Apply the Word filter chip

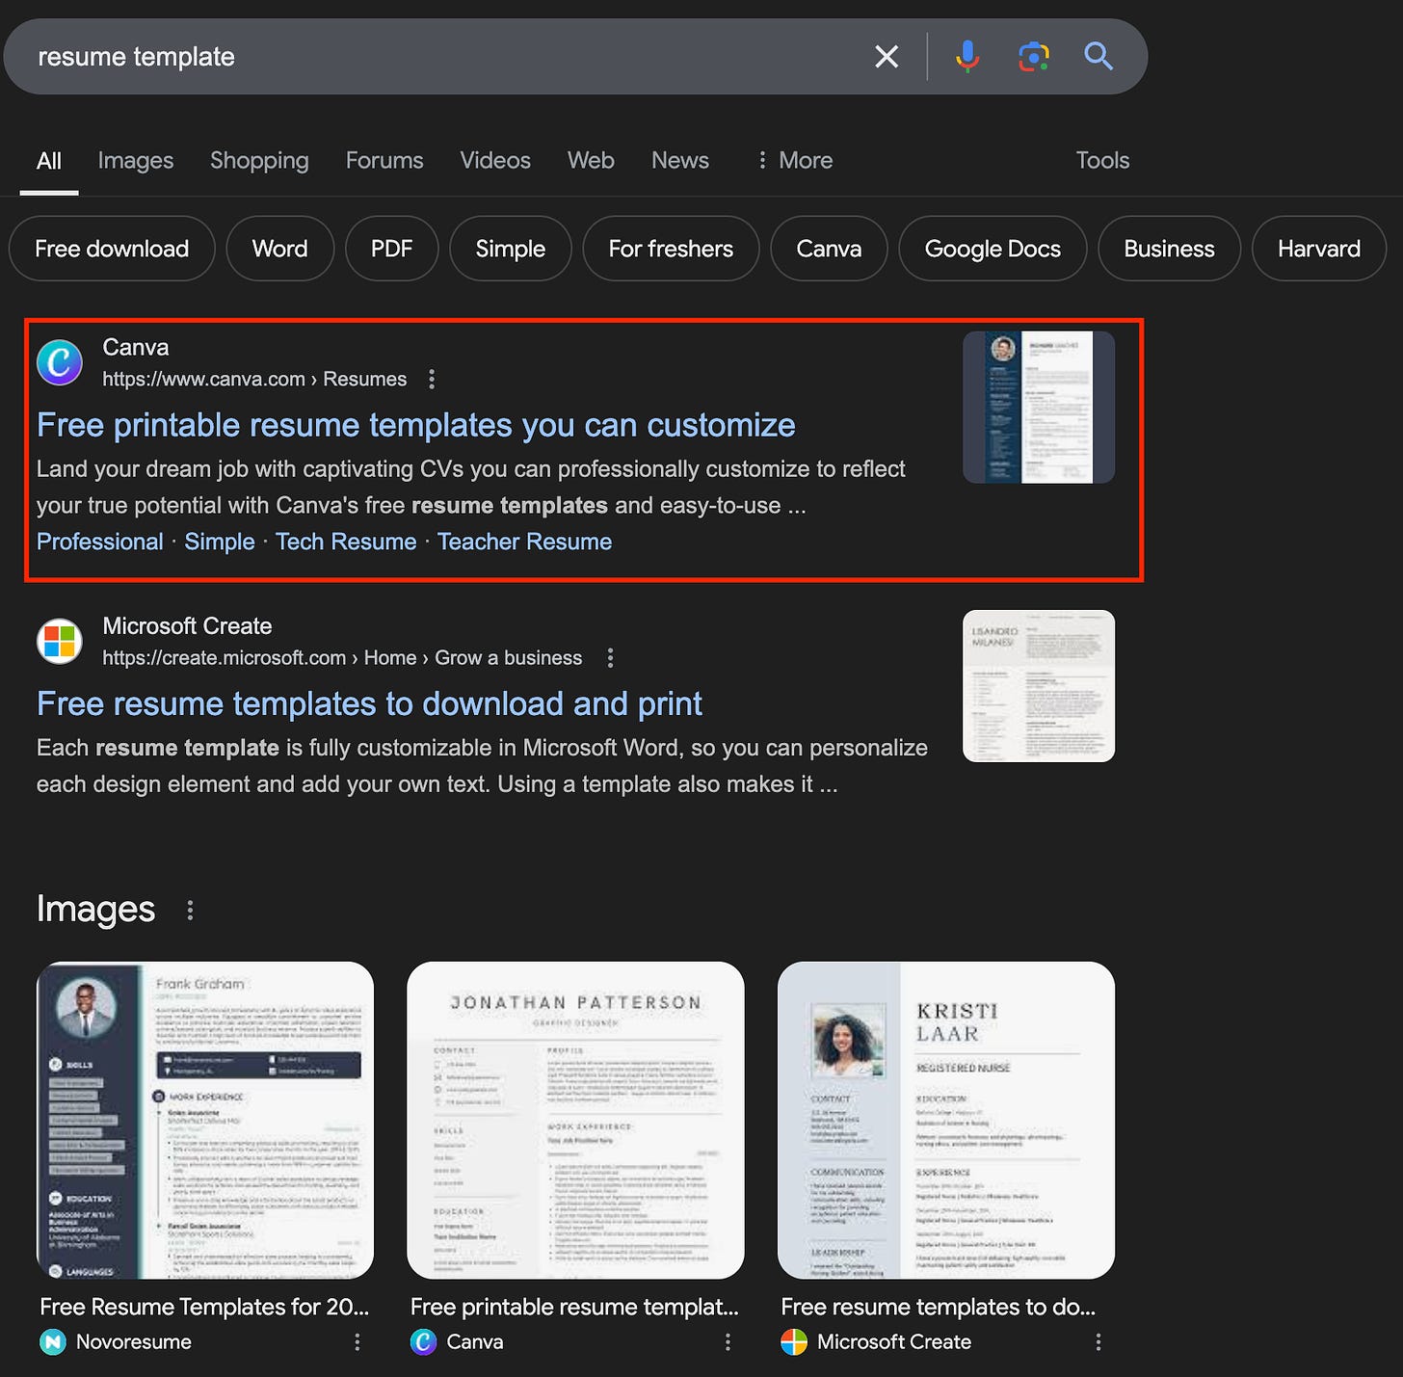pos(280,249)
